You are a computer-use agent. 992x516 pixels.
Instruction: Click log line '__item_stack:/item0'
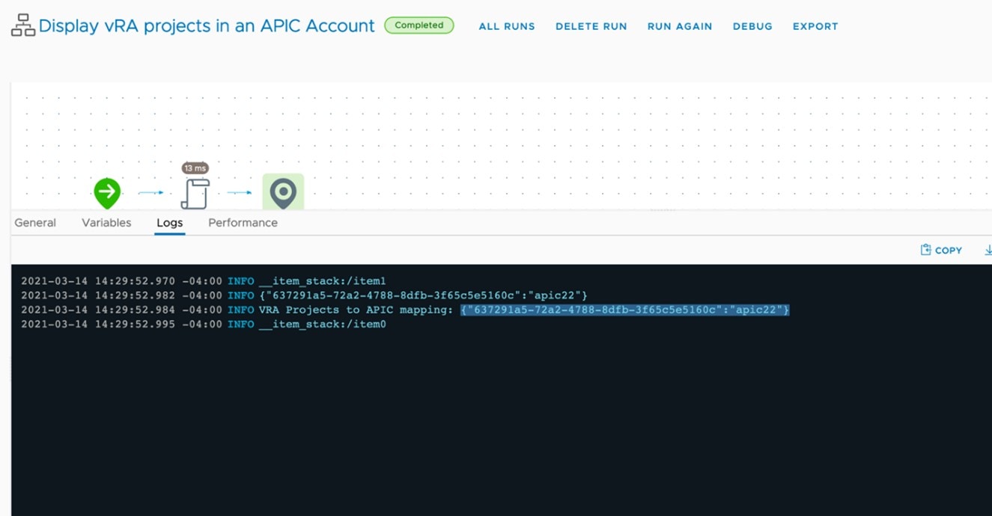pos(323,324)
